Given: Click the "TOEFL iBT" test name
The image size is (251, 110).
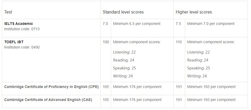Looking at the screenshot, I should pyautogui.click(x=14, y=42).
